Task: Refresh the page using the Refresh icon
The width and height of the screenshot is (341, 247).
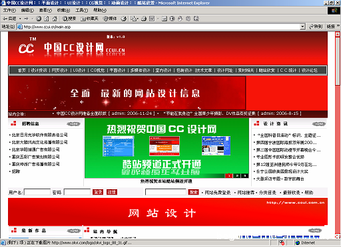Action: [x=47, y=19]
